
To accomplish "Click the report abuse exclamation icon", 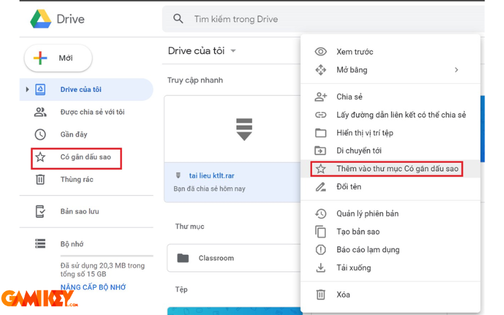I will (321, 249).
